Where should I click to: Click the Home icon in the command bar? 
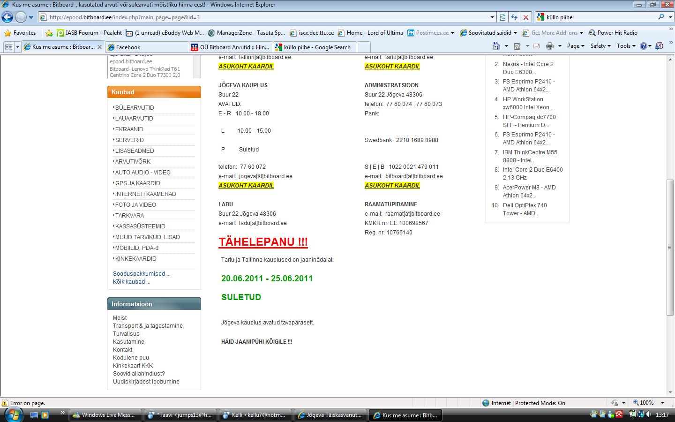pyautogui.click(x=496, y=46)
